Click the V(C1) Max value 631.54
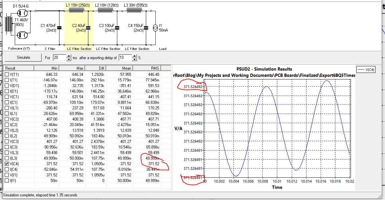The width and height of the screenshot is (385, 200). click(78, 97)
